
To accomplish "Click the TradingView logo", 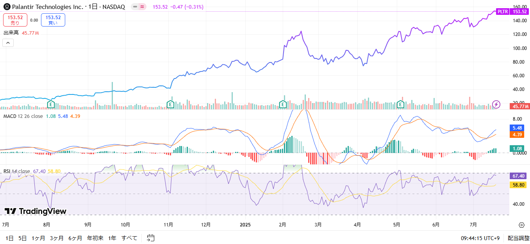I will tap(36, 211).
